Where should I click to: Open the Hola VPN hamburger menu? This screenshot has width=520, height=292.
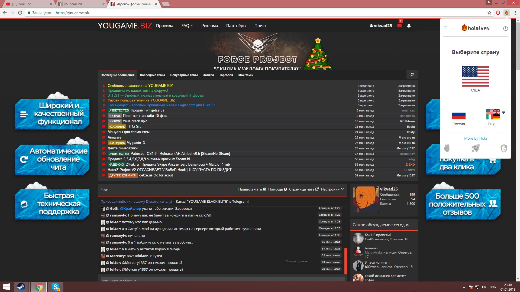pos(445,28)
